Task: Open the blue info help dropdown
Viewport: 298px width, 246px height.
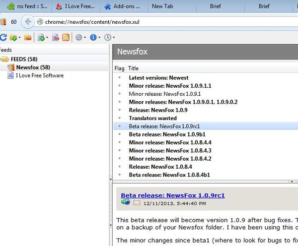Action: pos(95,37)
